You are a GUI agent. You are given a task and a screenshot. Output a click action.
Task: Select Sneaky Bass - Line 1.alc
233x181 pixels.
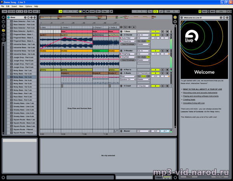[22, 103]
